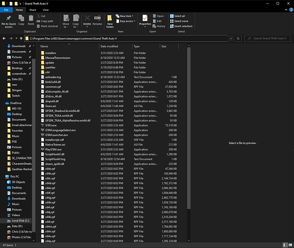Open the Help question mark icon

click(x=291, y=10)
